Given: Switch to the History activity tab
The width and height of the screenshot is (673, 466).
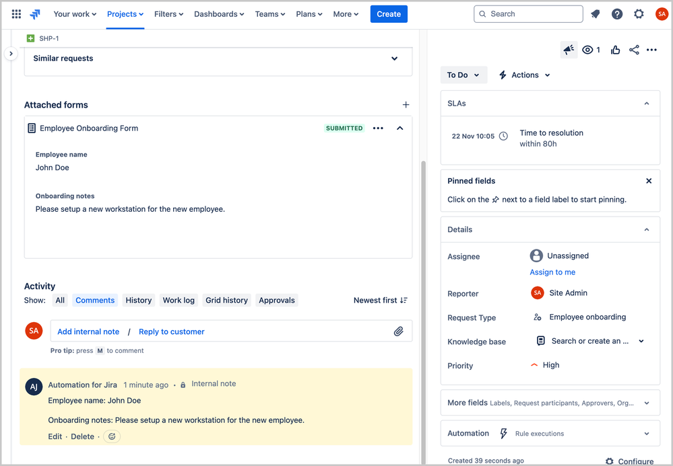Looking at the screenshot, I should pyautogui.click(x=139, y=301).
